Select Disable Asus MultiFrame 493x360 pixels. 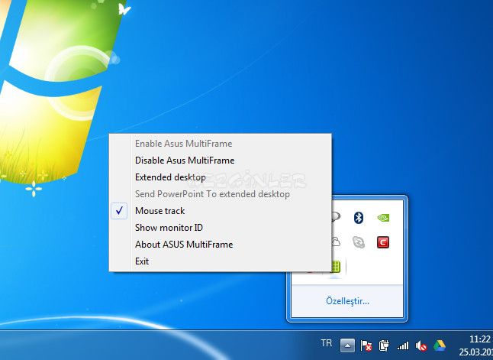click(185, 161)
